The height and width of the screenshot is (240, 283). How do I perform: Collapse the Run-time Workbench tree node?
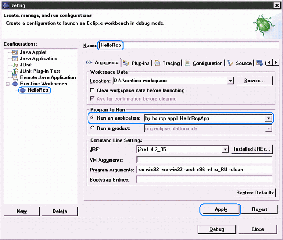pos(8,84)
